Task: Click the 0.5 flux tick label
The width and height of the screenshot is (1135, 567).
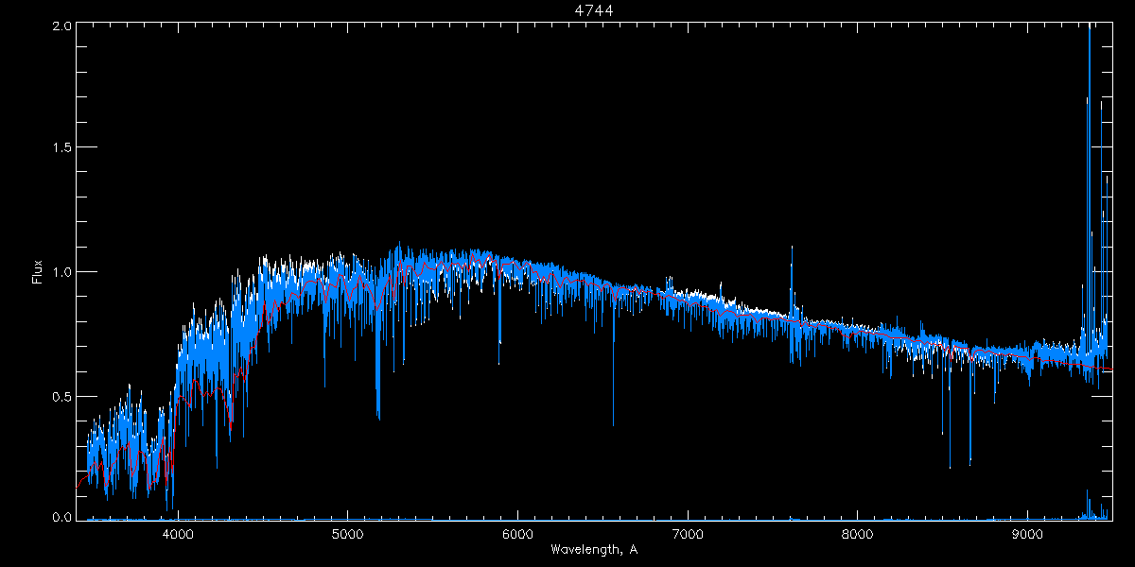Action: coord(61,396)
